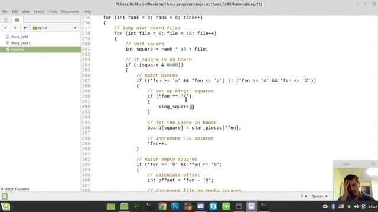This screenshot has height=212, width=378.
Task: Click the '// match pieces' comment
Action: point(157,75)
